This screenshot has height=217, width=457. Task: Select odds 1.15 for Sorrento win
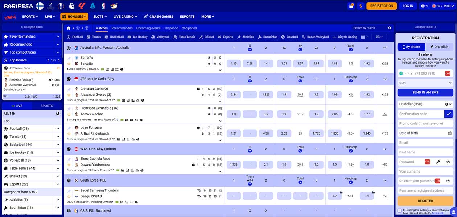tap(234, 64)
